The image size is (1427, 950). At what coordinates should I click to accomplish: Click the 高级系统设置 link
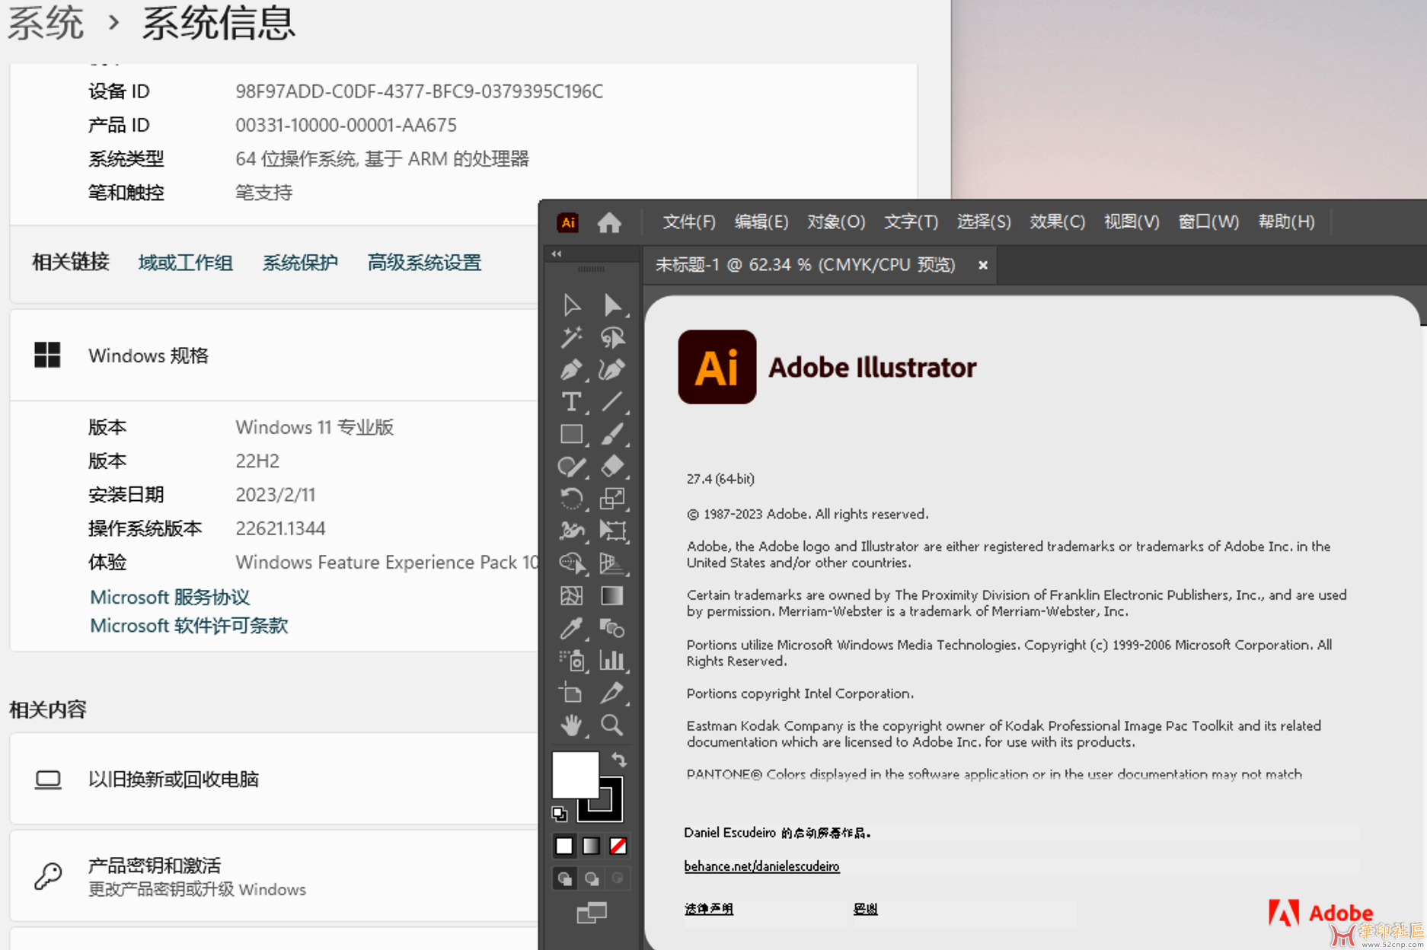(424, 263)
